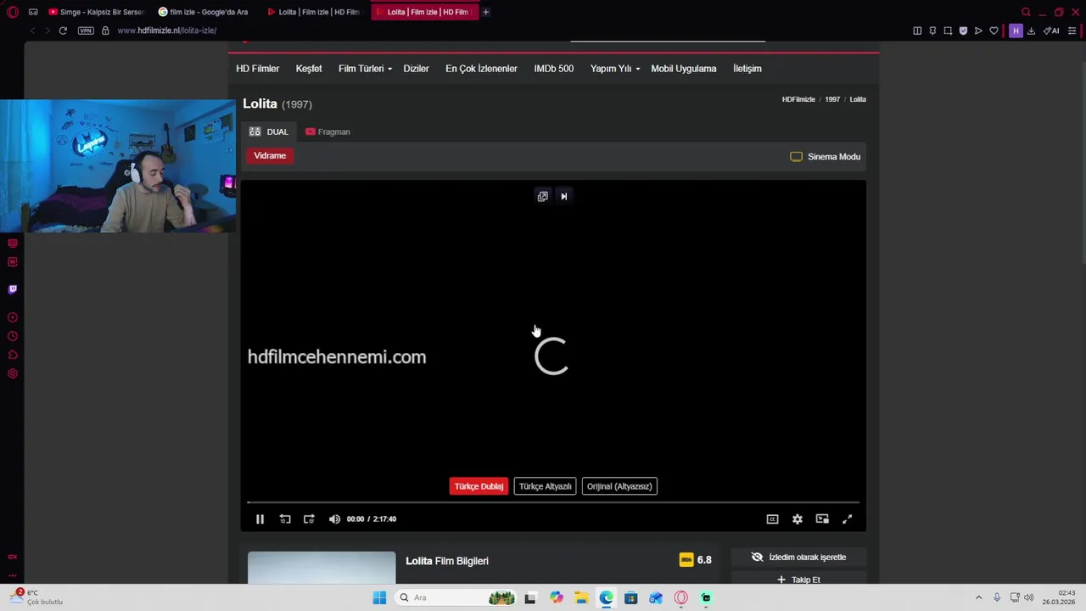The image size is (1086, 611).
Task: Open the subtitles CC icon in player
Action: tap(772, 519)
